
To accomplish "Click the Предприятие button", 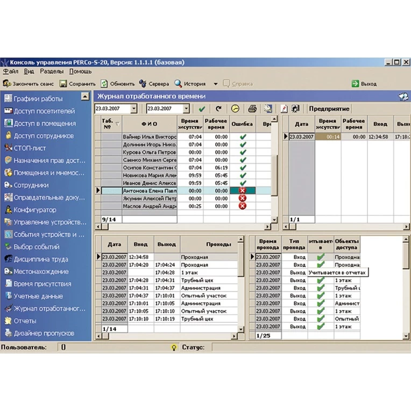I will [x=329, y=109].
